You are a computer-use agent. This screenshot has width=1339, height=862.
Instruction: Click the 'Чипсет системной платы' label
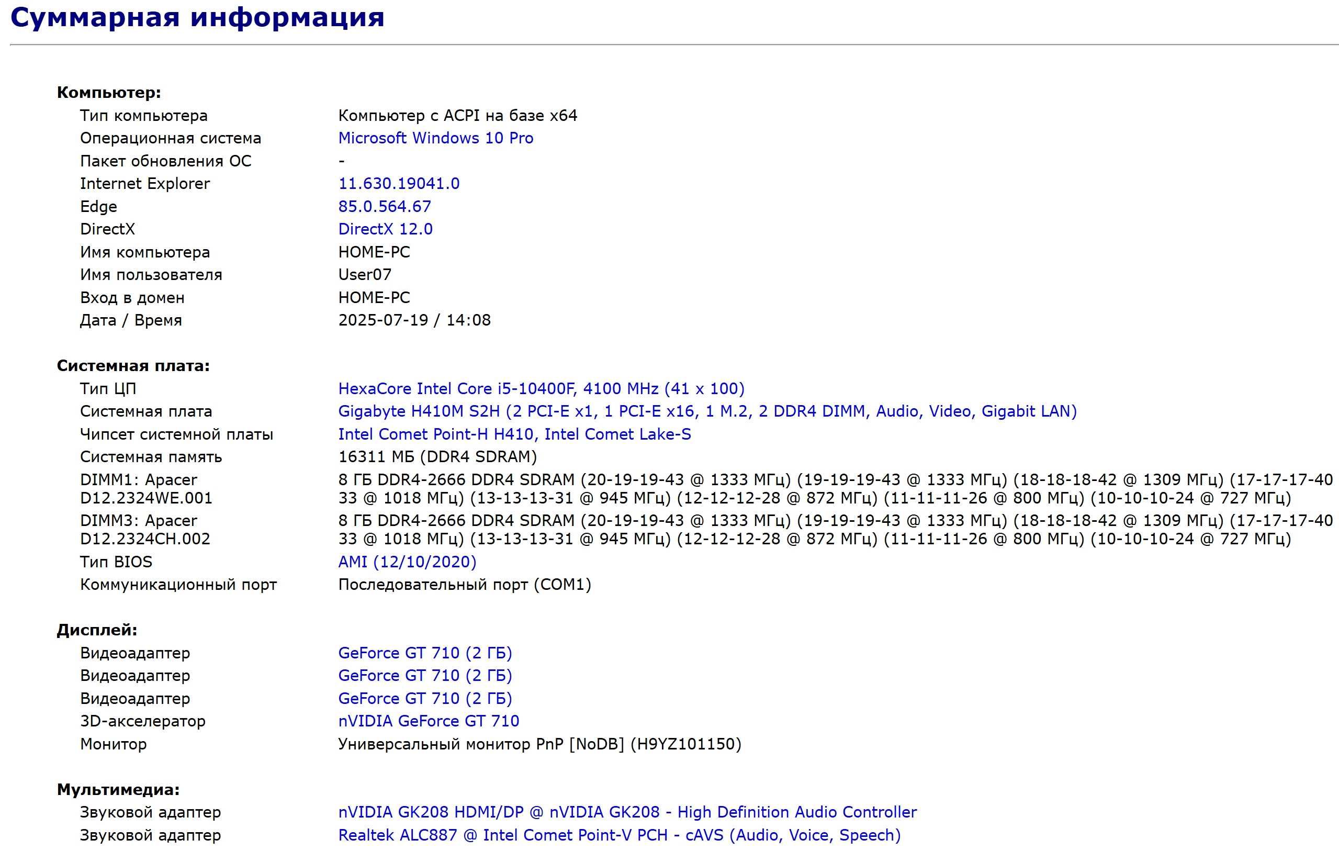coord(177,434)
